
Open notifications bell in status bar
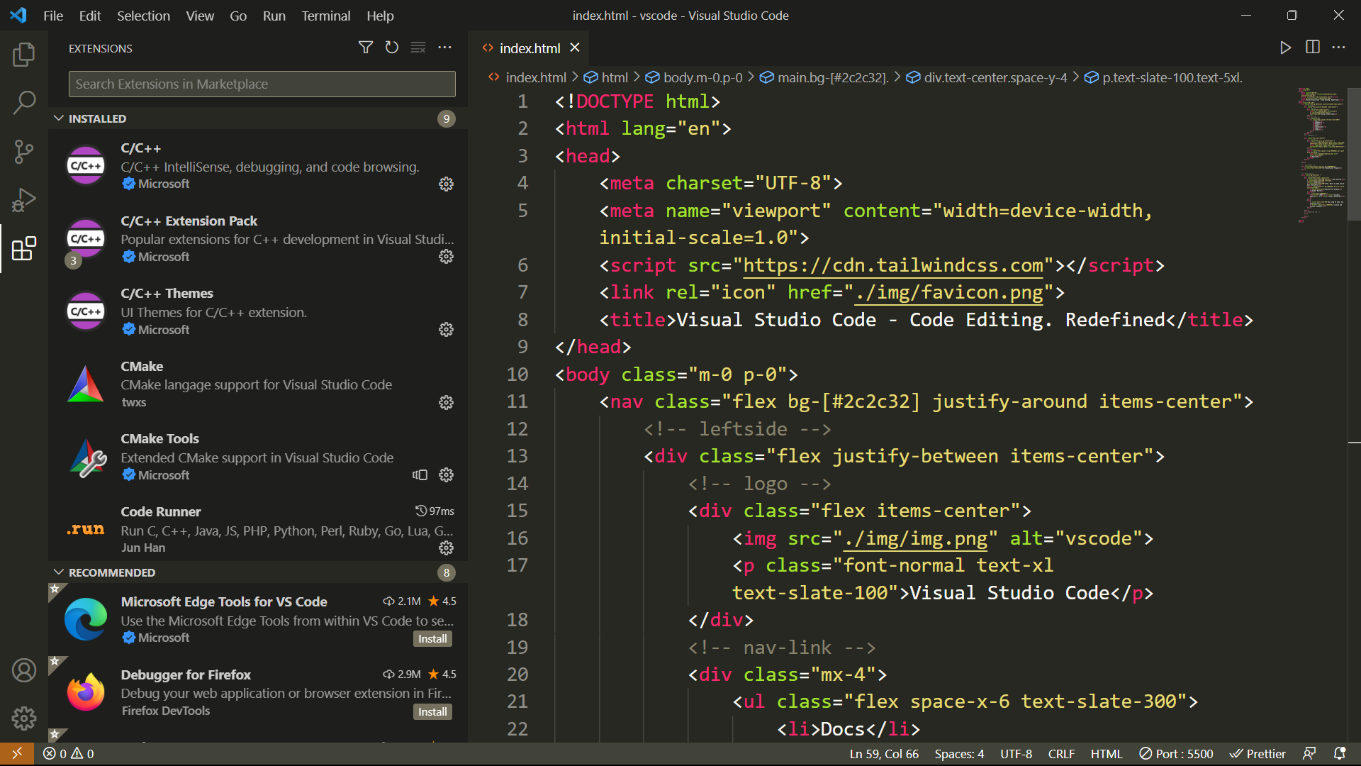pyautogui.click(x=1340, y=753)
